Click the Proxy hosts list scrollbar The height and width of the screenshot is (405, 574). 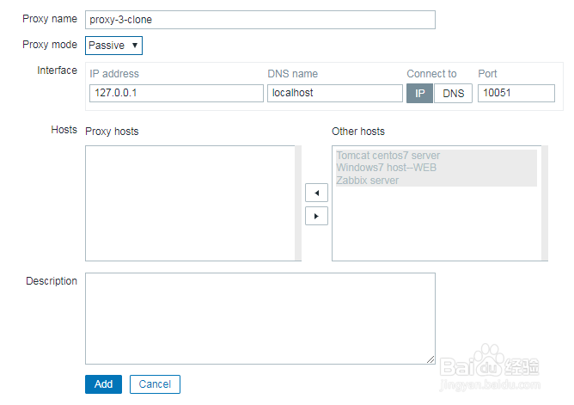click(x=298, y=202)
